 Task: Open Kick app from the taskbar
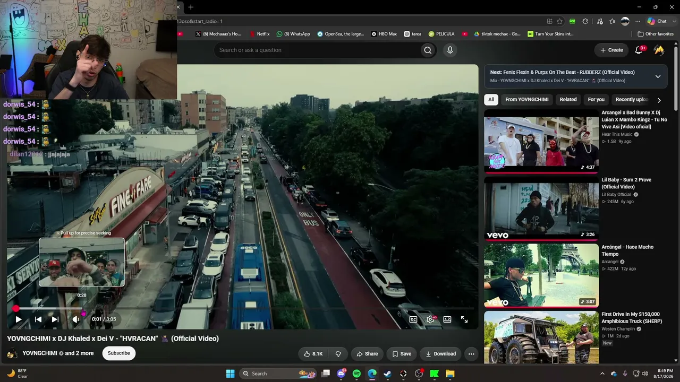(x=435, y=374)
